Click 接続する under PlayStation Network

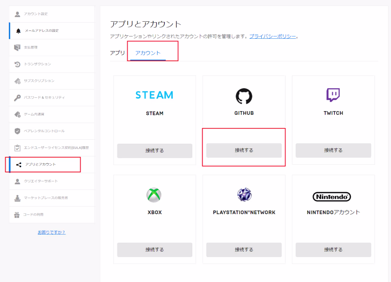point(244,250)
